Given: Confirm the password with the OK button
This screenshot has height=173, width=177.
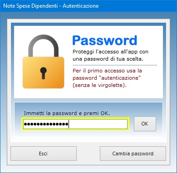Looking at the screenshot, I should 145,124.
